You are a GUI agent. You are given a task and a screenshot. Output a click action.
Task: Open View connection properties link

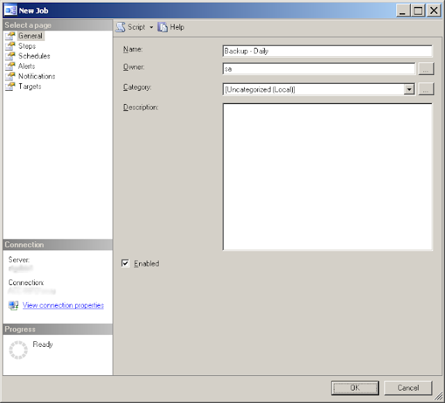pyautogui.click(x=63, y=305)
